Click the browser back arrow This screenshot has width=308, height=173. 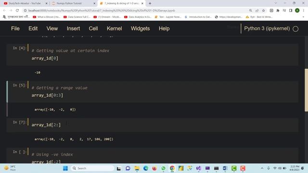[4, 11]
